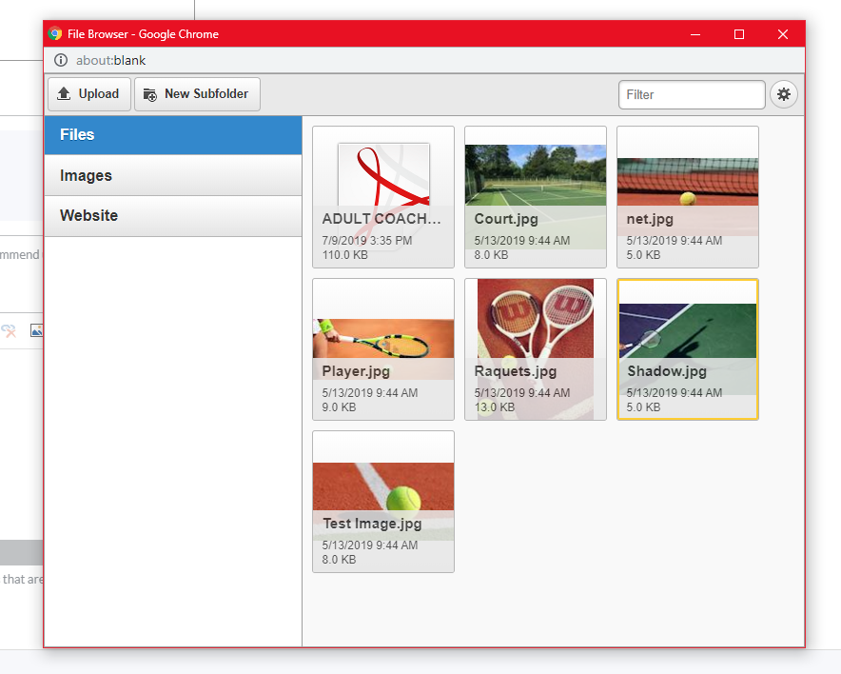Image resolution: width=841 pixels, height=674 pixels.
Task: Select the Files folder in sidebar
Action: (x=173, y=135)
